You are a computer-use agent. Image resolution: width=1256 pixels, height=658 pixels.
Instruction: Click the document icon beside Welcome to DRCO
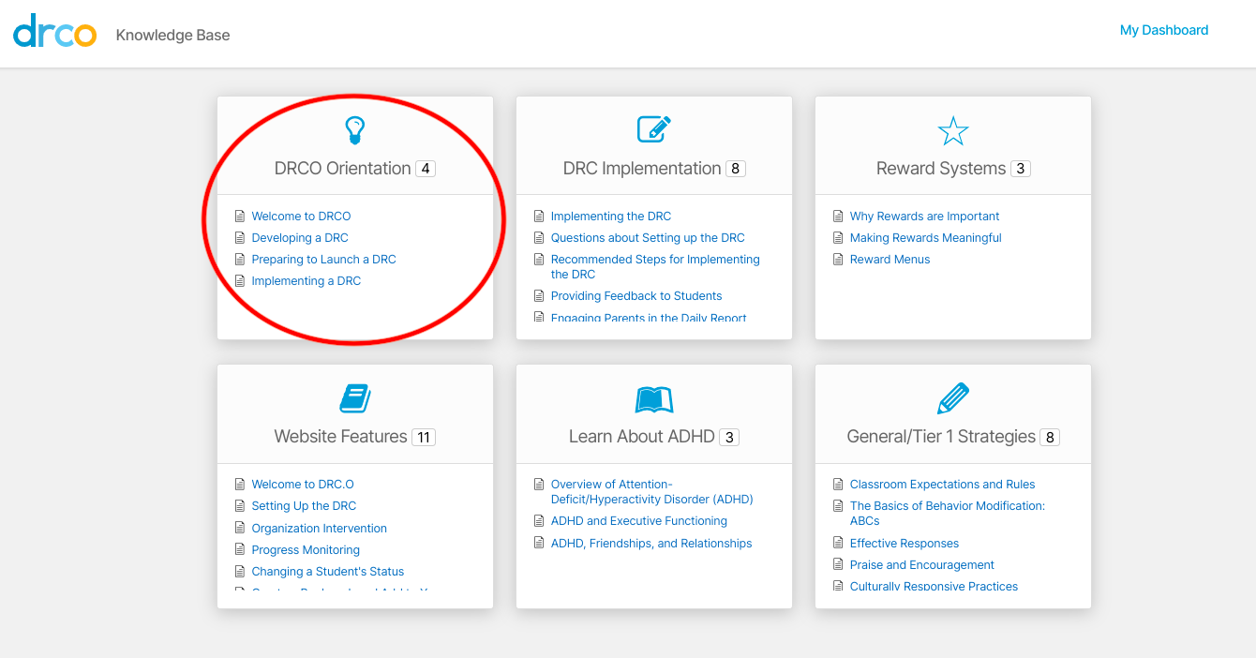[x=239, y=216]
